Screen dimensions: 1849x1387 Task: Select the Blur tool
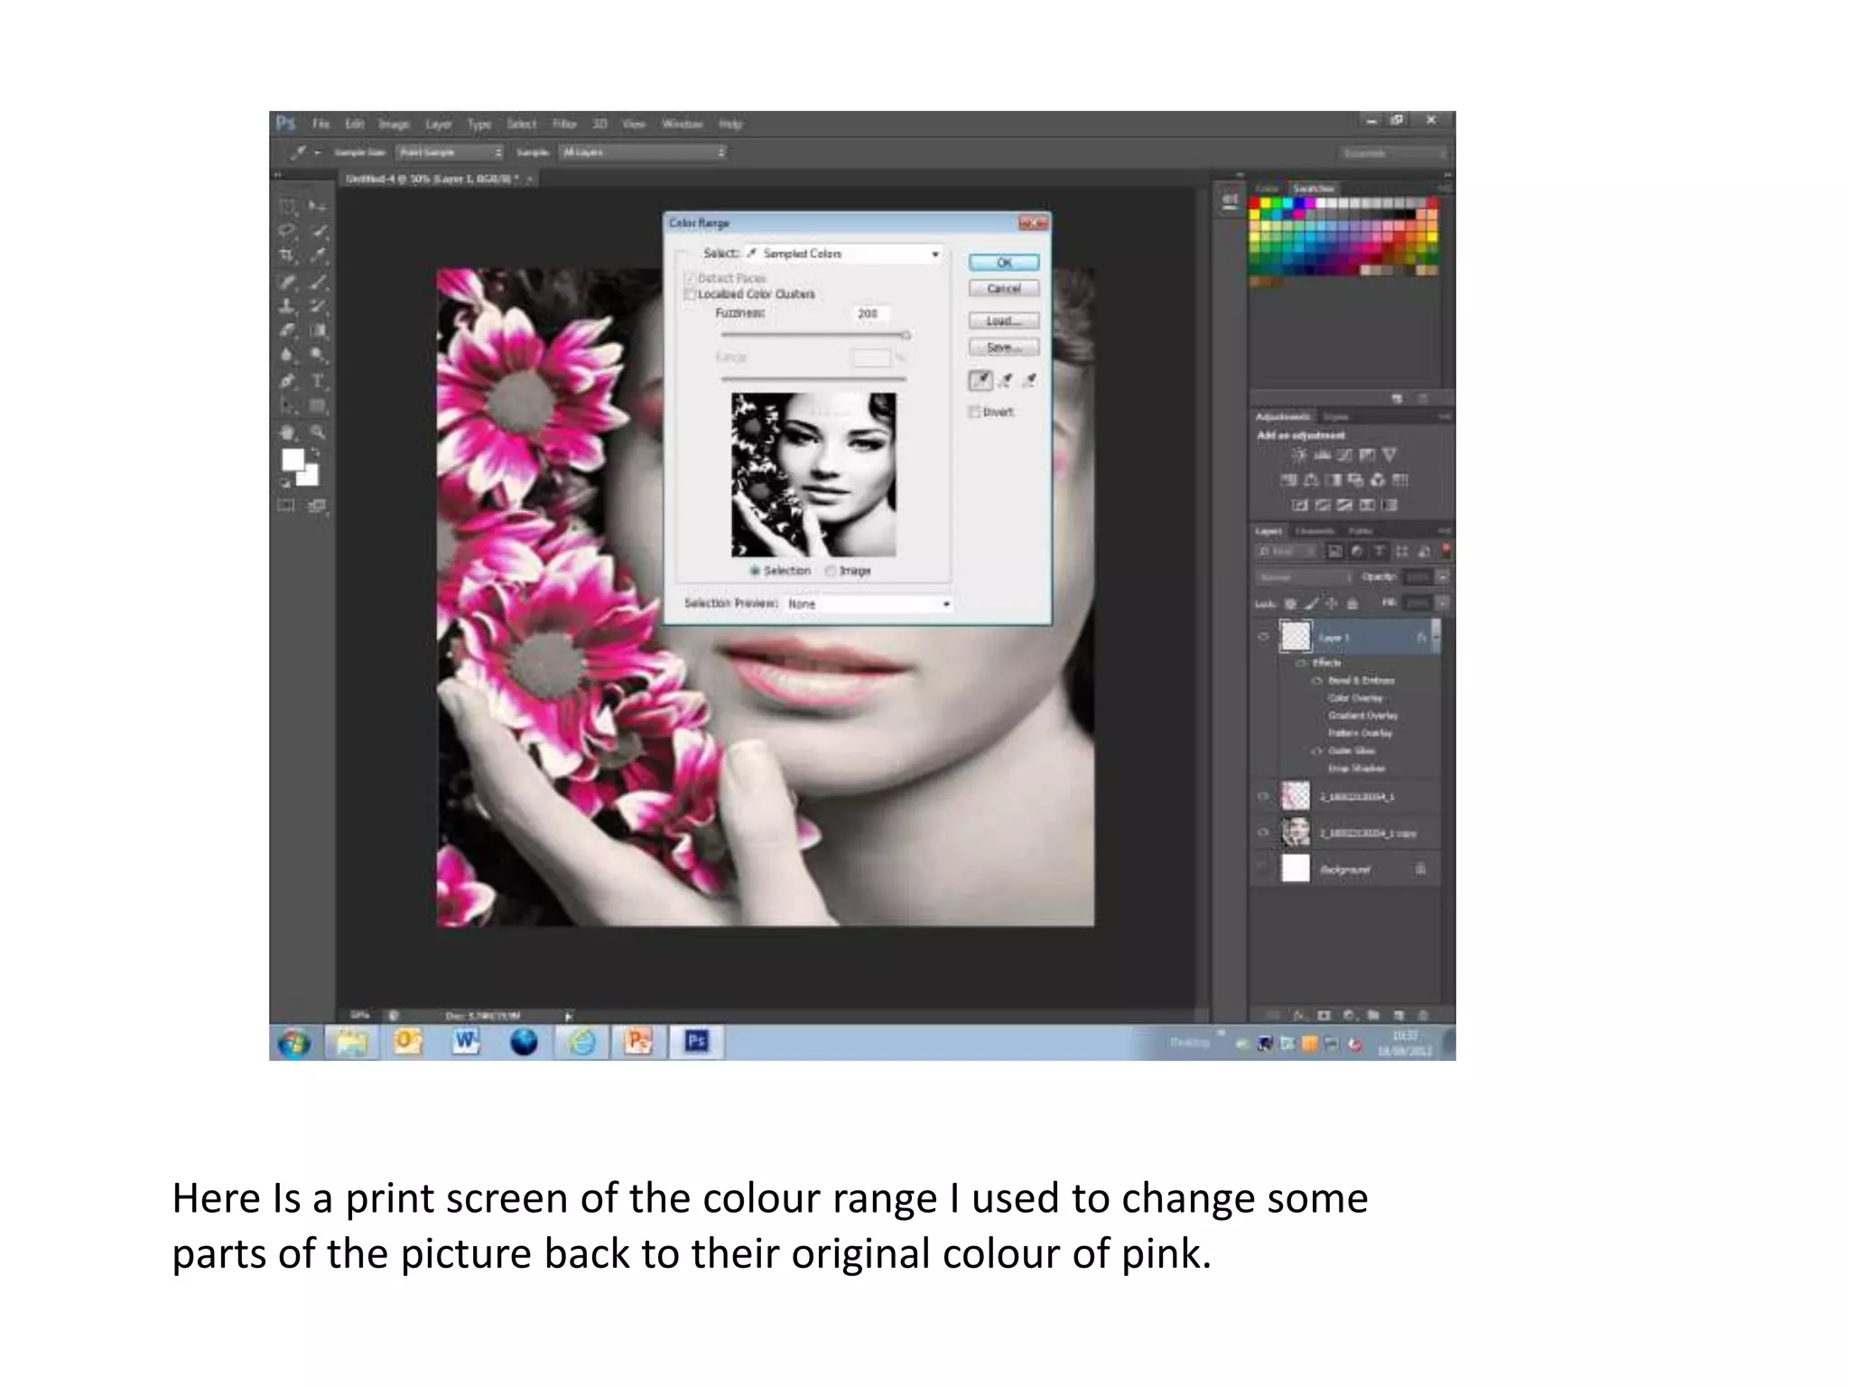288,355
